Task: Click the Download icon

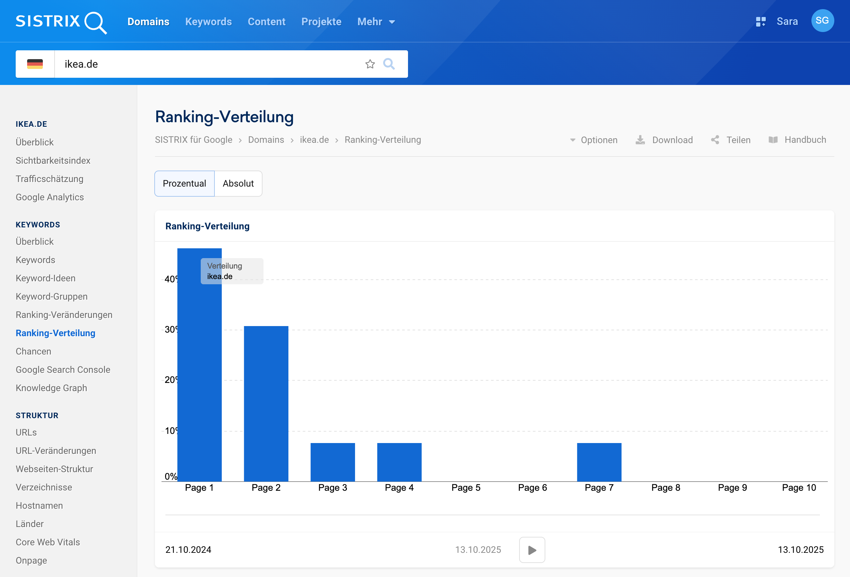Action: click(640, 140)
